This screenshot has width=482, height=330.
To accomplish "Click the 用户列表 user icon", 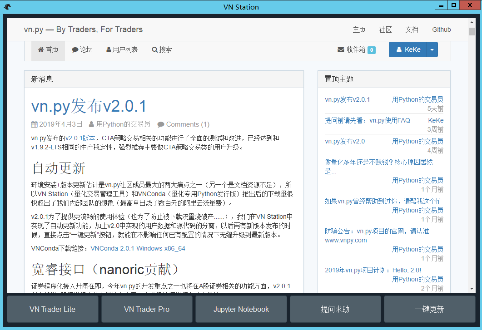I will coord(109,50).
